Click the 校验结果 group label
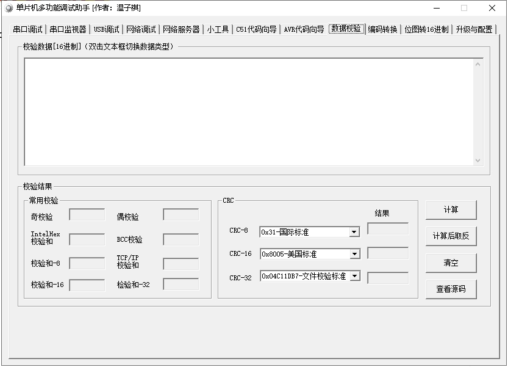Image resolution: width=508 pixels, height=367 pixels. (38, 186)
